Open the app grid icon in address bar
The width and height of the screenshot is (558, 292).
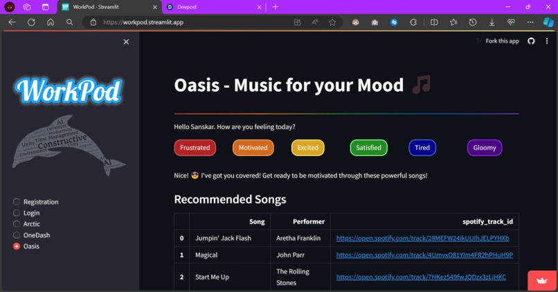(x=297, y=22)
